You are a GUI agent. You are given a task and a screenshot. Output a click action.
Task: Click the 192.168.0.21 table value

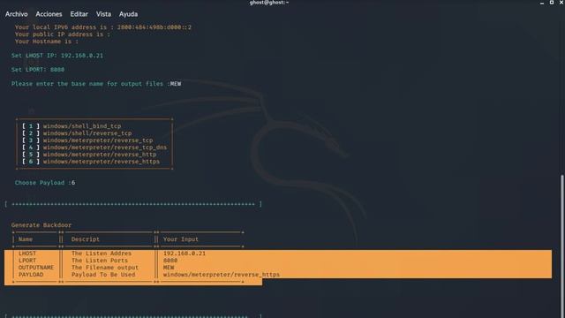pyautogui.click(x=185, y=254)
